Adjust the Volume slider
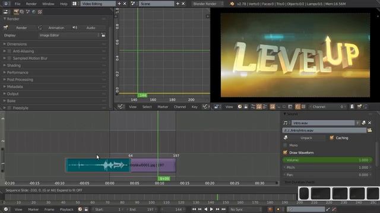The width and height of the screenshot is (380, 213). point(327,160)
